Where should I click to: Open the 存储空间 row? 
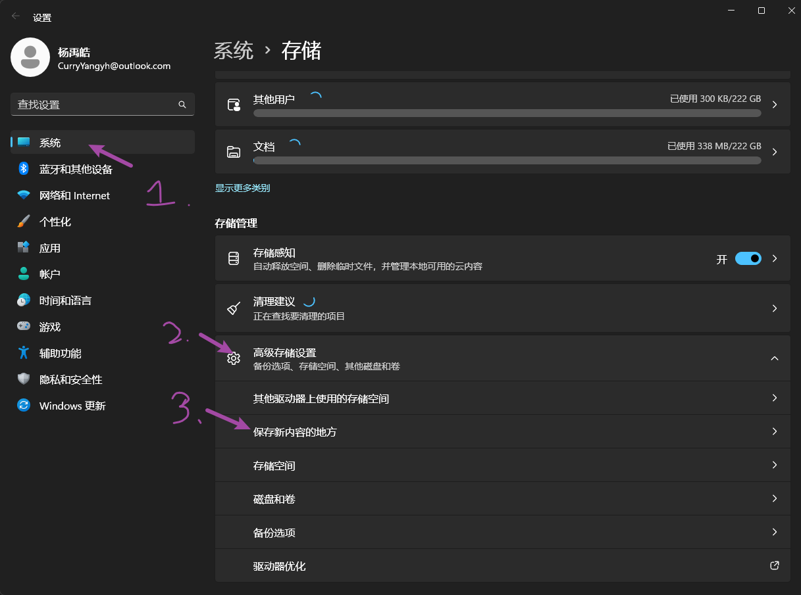(503, 465)
